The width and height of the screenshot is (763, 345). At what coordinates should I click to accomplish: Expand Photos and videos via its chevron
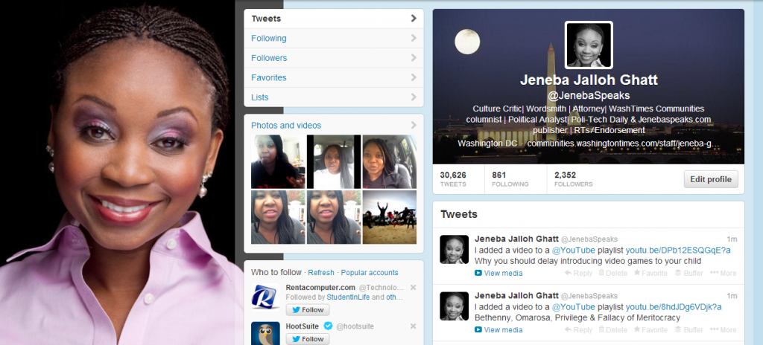pos(414,125)
